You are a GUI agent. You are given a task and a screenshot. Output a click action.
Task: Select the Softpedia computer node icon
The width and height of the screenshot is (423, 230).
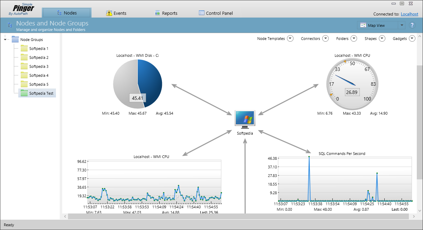click(245, 119)
